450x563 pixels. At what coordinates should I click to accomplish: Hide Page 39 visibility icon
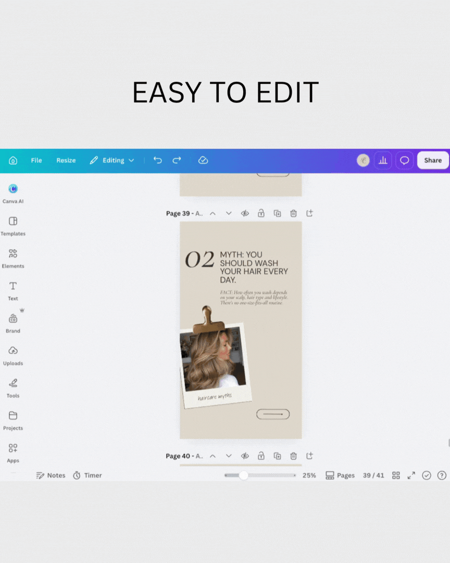click(x=245, y=214)
